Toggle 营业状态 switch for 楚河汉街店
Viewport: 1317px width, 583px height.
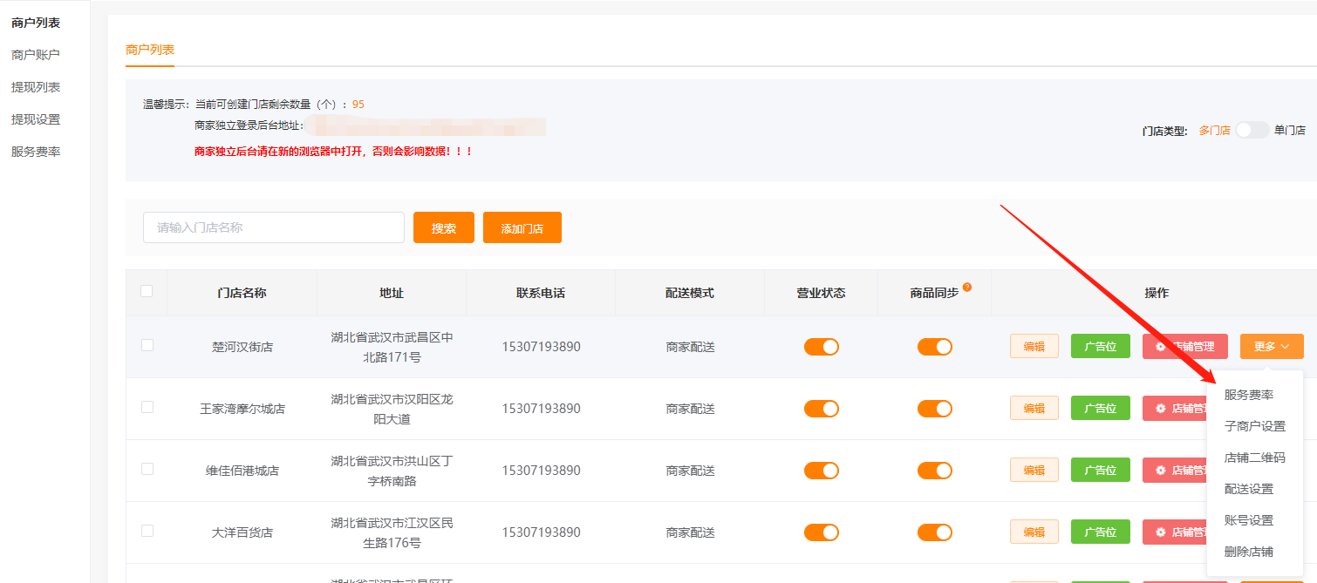(821, 347)
